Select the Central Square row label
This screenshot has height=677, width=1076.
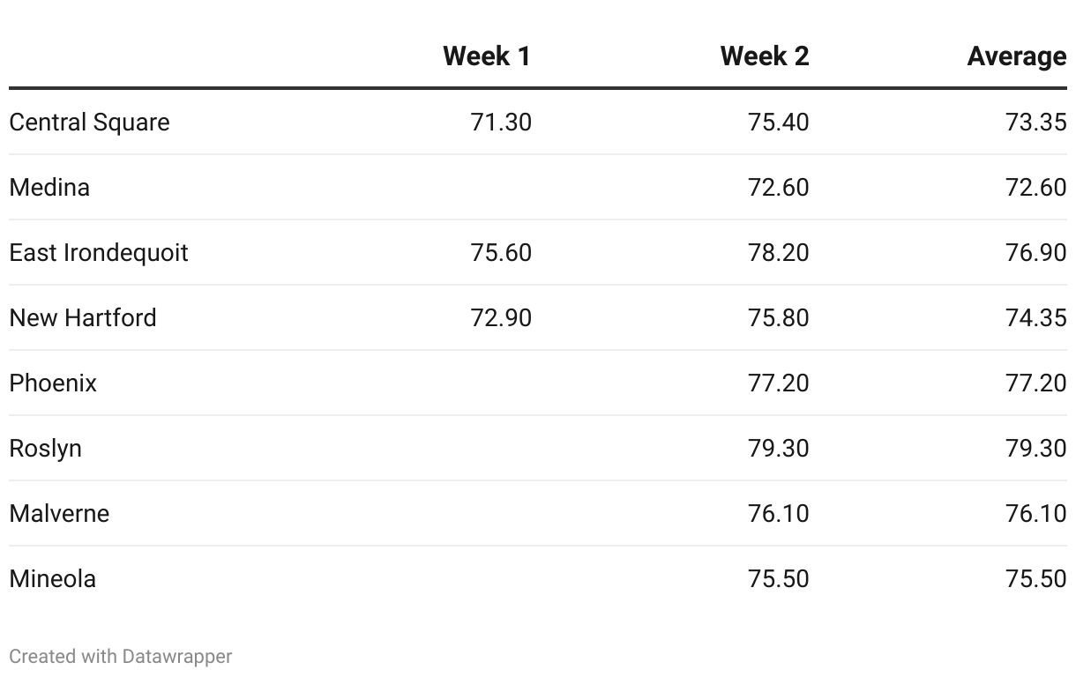[x=89, y=122]
